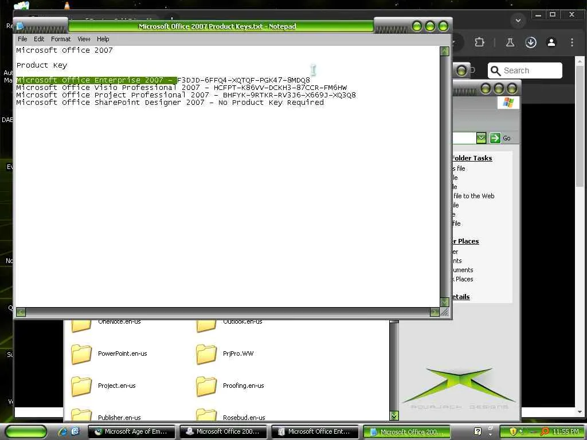Click the 'Microsoft Office 2007' first line
The height and width of the screenshot is (440, 587).
(x=64, y=50)
